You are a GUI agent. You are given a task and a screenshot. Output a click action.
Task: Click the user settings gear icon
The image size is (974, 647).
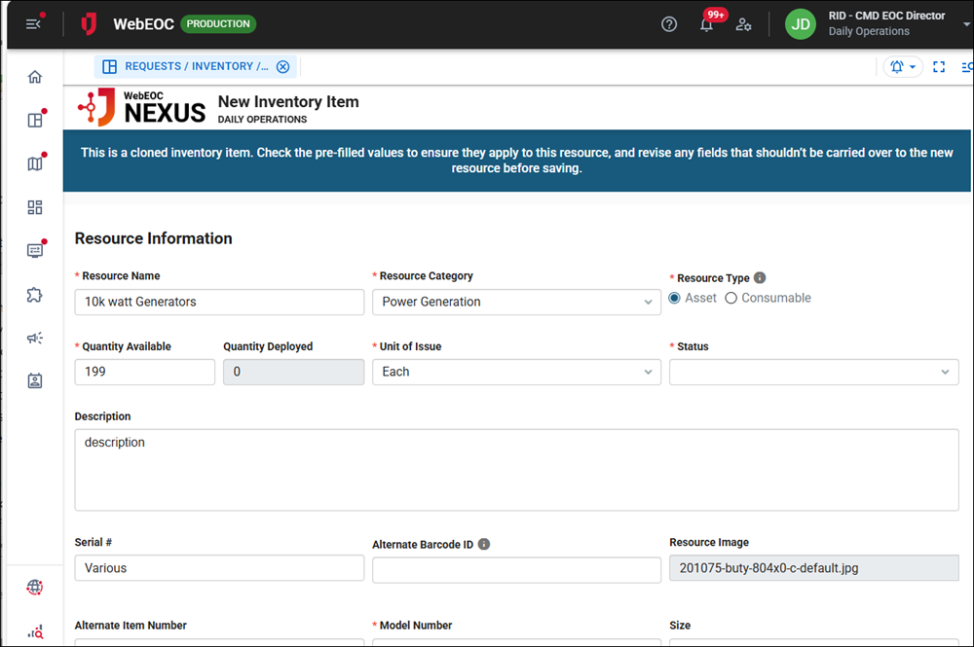tap(743, 24)
